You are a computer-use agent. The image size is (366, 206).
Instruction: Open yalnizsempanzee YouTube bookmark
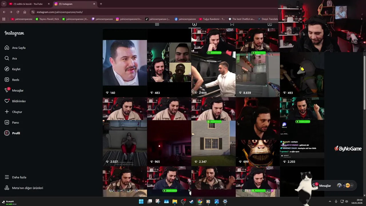(x=22, y=19)
